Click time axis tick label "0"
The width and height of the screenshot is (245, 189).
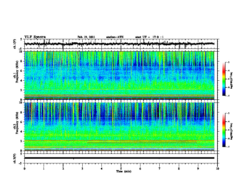pyautogui.click(x=24, y=169)
